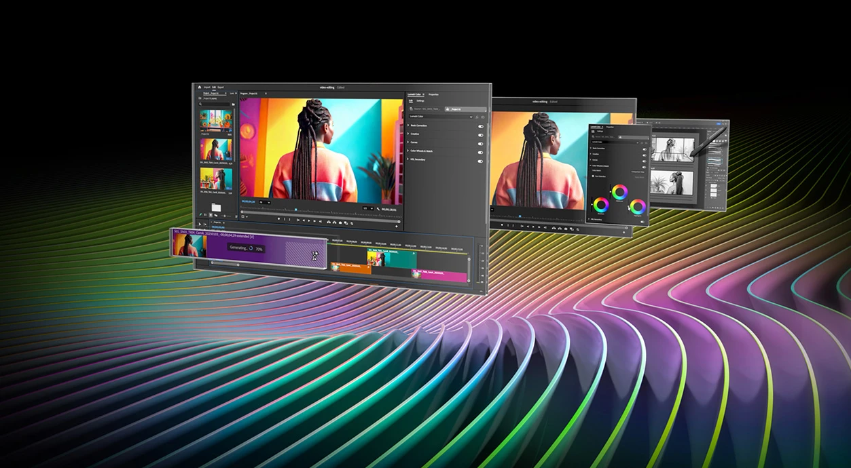
Task: Select the magenta clip on the timeline
Action: pos(439,276)
